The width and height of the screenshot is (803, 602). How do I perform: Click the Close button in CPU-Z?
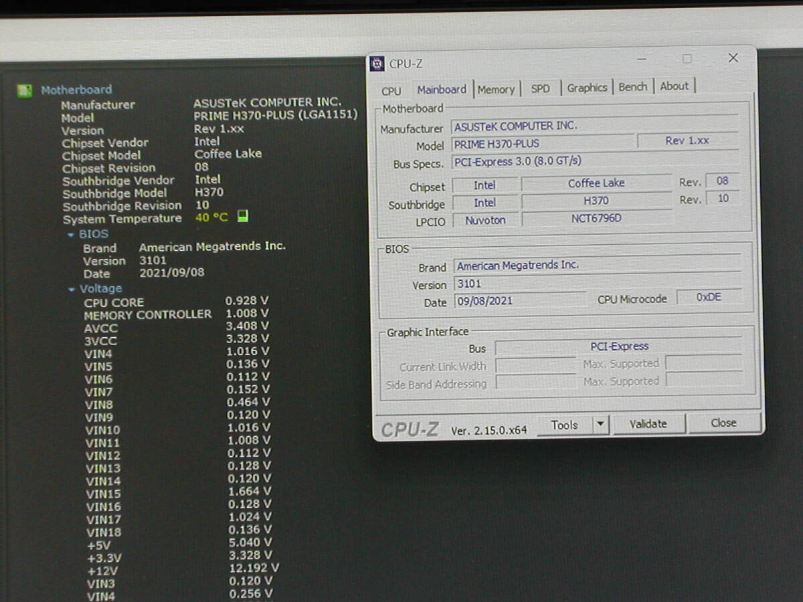click(x=724, y=423)
